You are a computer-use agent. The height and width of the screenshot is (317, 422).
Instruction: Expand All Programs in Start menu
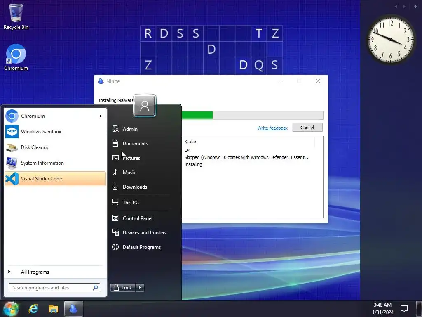(55, 272)
